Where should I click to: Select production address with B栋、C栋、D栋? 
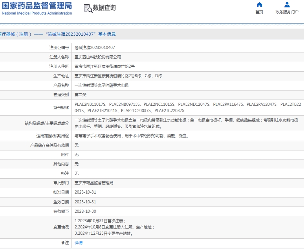118,76
